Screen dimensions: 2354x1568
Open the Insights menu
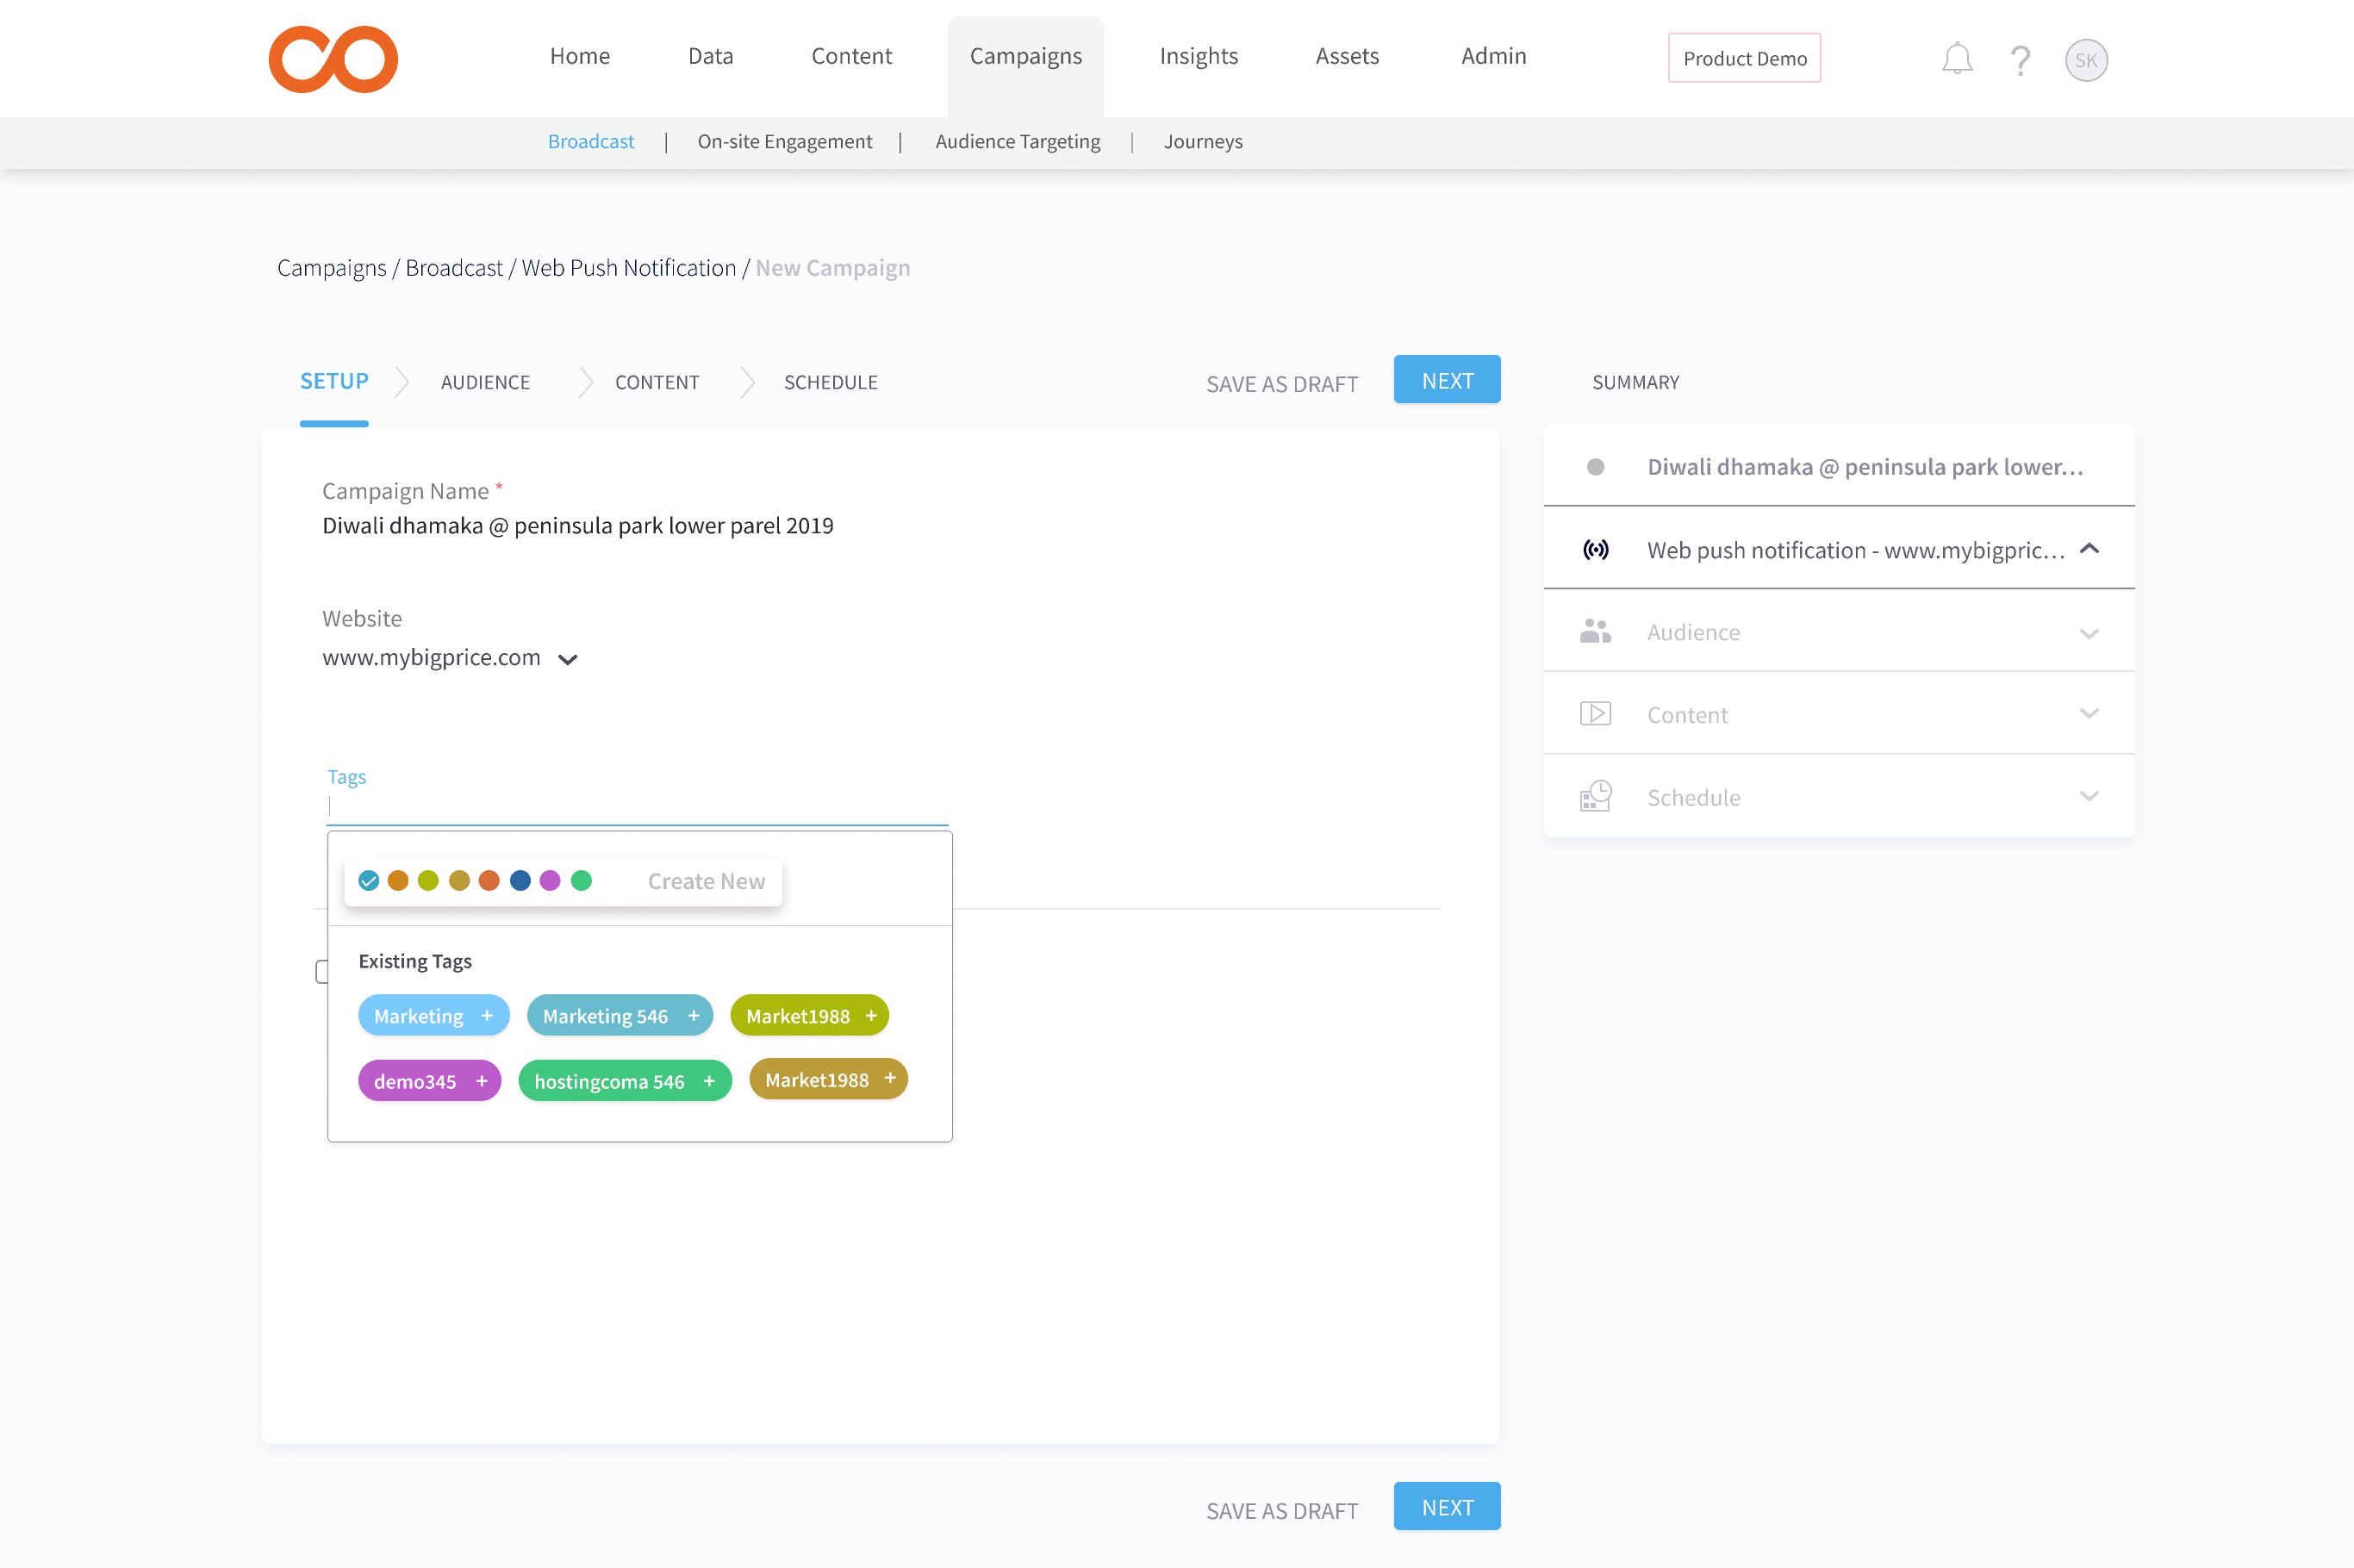(x=1198, y=56)
